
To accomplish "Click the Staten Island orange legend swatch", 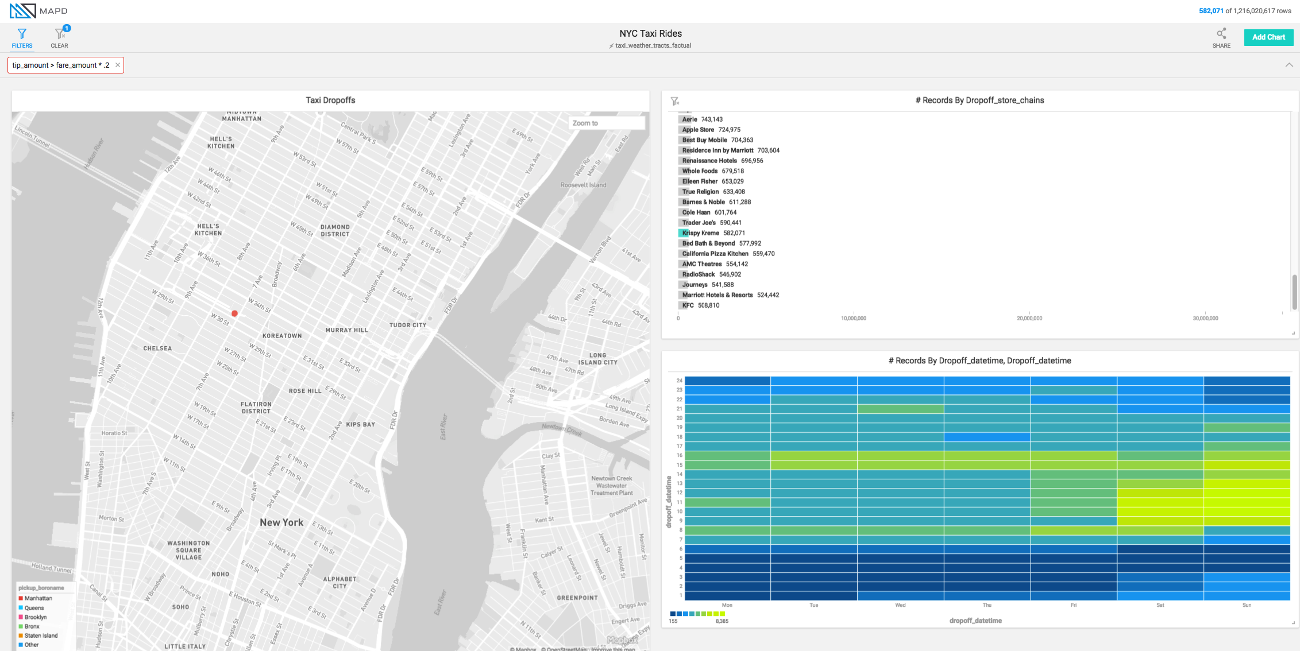I will (x=21, y=635).
